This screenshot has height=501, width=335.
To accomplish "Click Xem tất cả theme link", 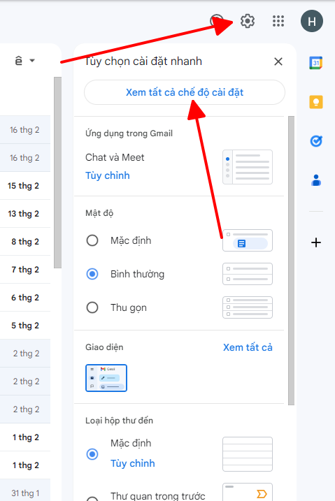I will pyautogui.click(x=248, y=347).
